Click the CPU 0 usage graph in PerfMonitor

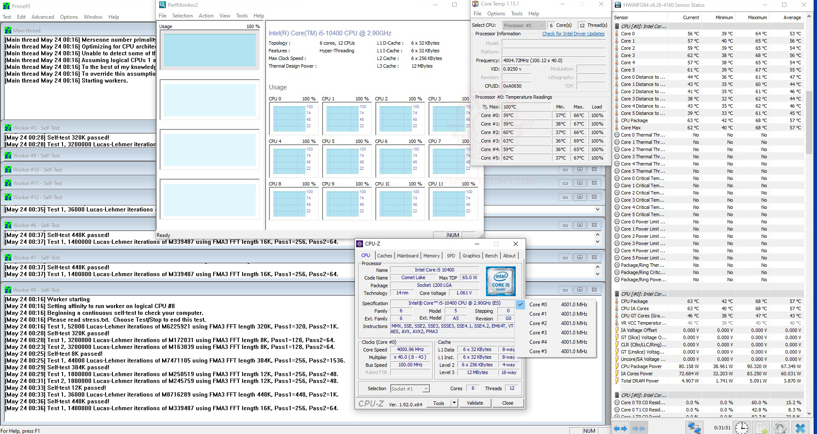click(x=289, y=118)
